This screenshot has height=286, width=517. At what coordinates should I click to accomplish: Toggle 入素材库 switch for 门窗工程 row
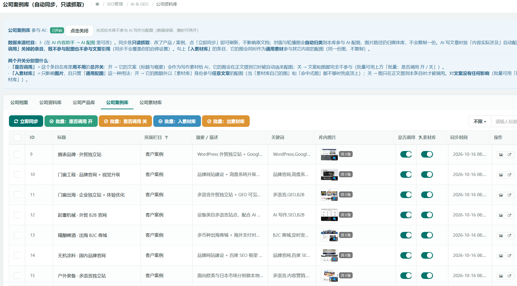point(427,174)
